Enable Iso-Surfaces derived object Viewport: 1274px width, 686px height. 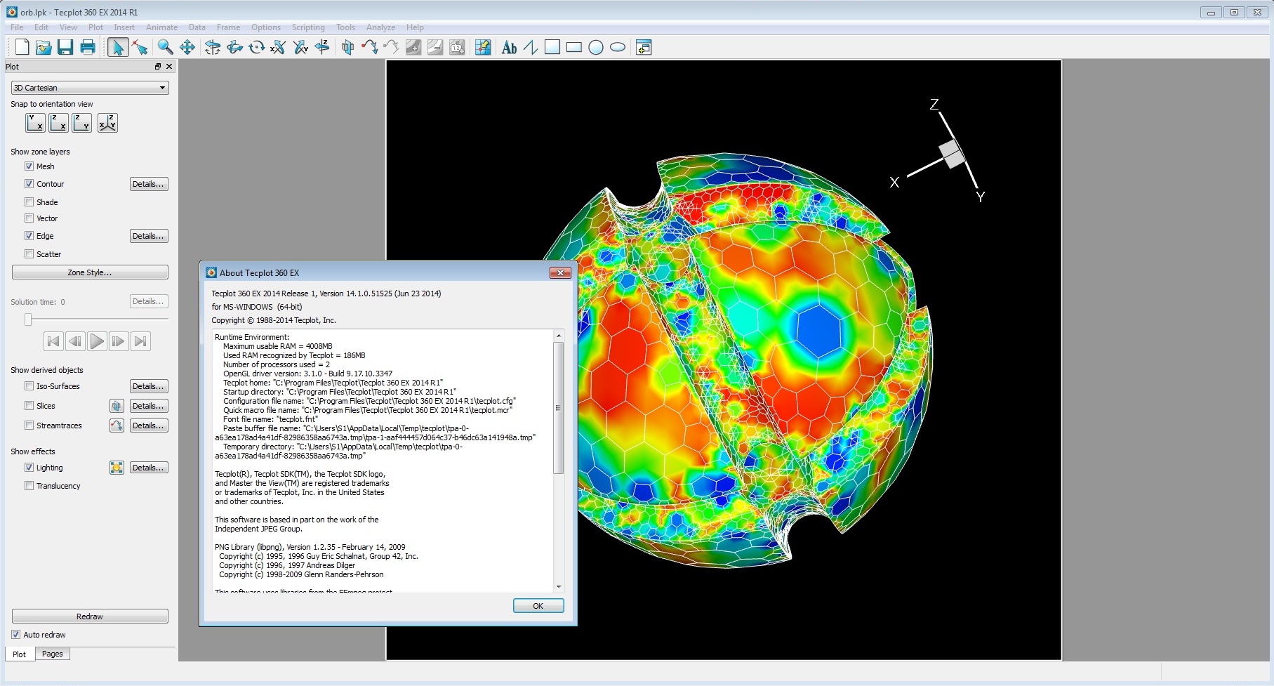pos(29,386)
